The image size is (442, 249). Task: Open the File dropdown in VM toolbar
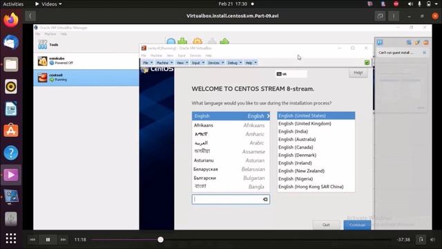[147, 63]
